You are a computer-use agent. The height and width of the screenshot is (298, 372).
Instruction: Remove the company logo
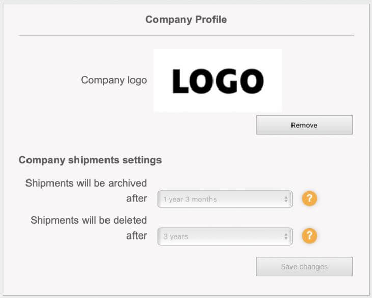tap(304, 125)
